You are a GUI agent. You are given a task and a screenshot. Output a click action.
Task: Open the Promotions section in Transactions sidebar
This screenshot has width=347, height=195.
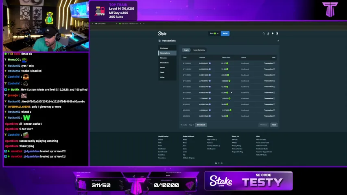point(167,63)
